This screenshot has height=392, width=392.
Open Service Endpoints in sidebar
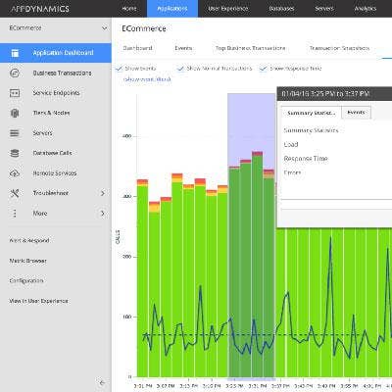point(56,93)
